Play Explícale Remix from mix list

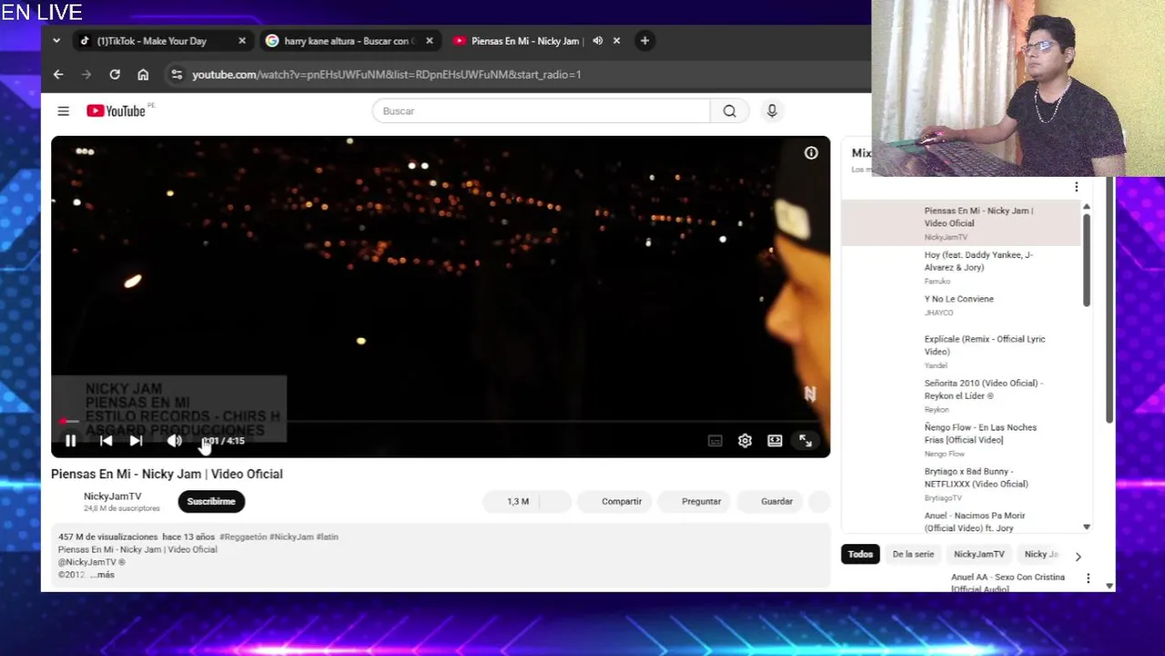pos(962,351)
